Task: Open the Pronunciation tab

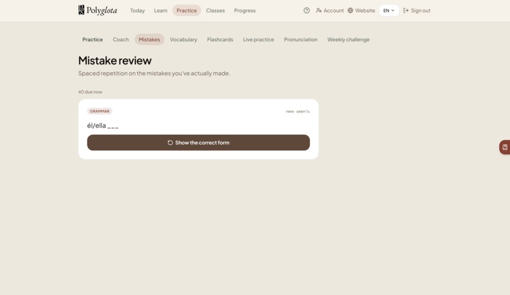Action: point(301,39)
